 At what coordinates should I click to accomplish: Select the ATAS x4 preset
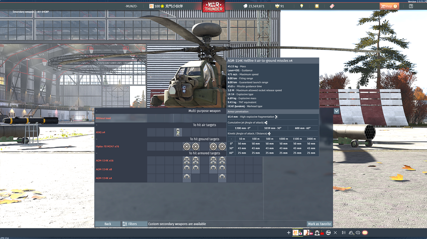pos(100,132)
